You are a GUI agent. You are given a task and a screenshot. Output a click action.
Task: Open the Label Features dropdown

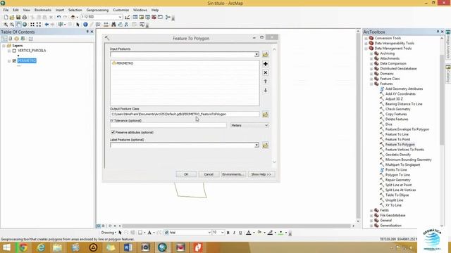coord(257,145)
